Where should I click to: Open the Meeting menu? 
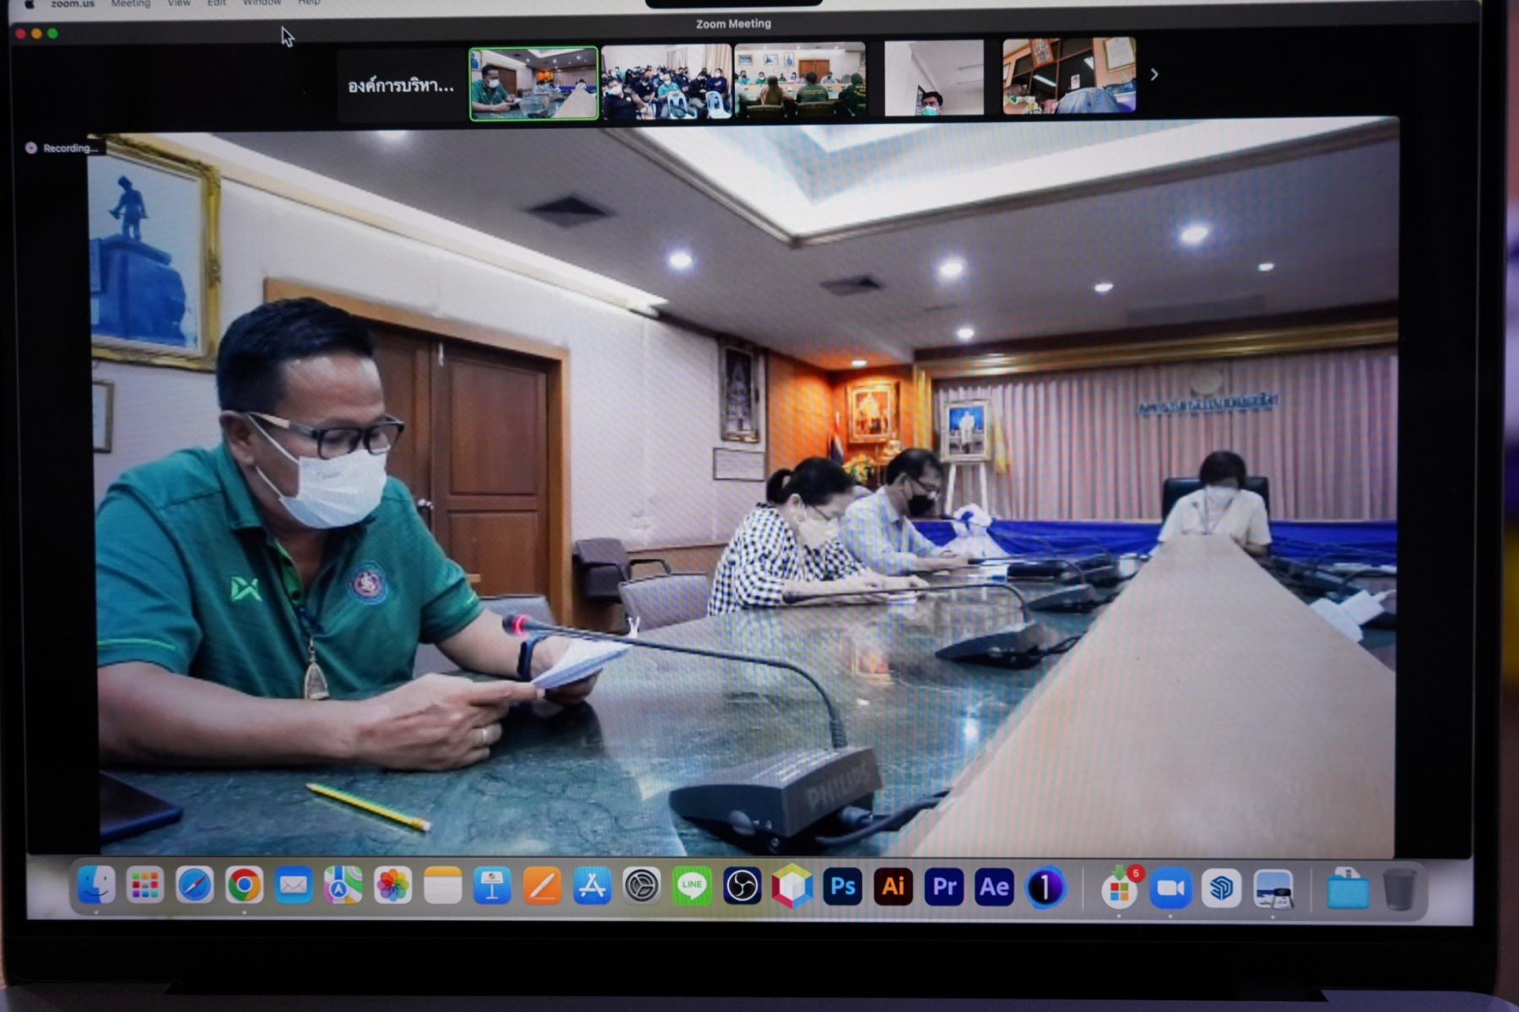coord(130,4)
